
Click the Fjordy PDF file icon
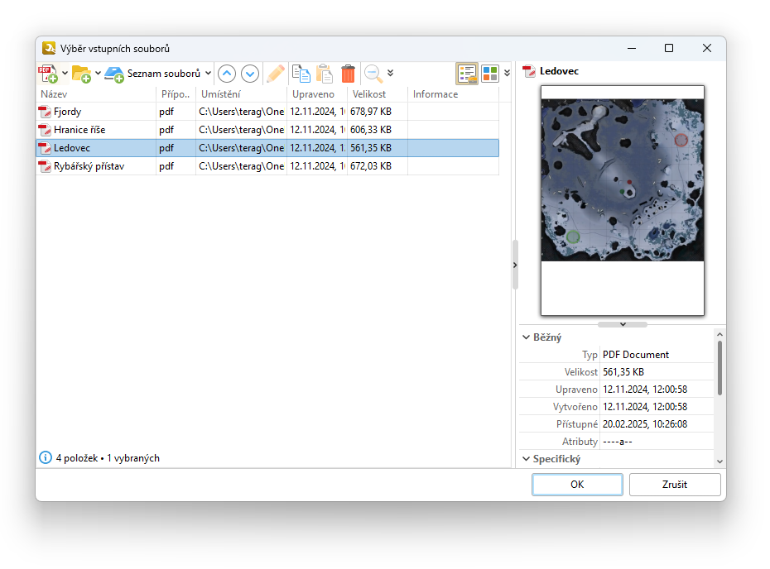[x=46, y=112]
